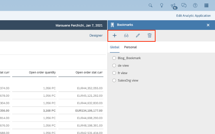
Task: Delete bookmark with trash icon
Action: click(150, 36)
